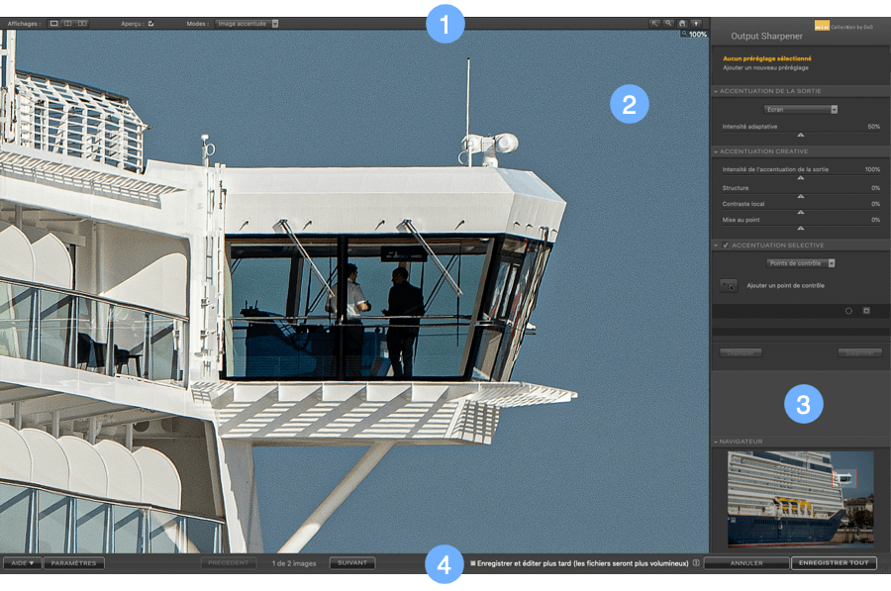Click the circle icon in control point list header
This screenshot has height=591, width=891.
point(848,311)
